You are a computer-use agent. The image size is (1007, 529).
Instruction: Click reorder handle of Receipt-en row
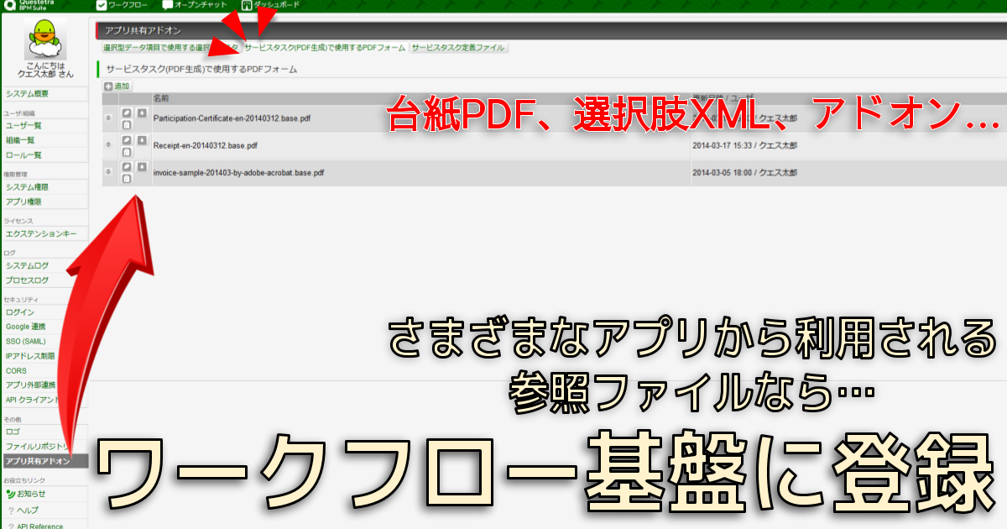coord(108,145)
